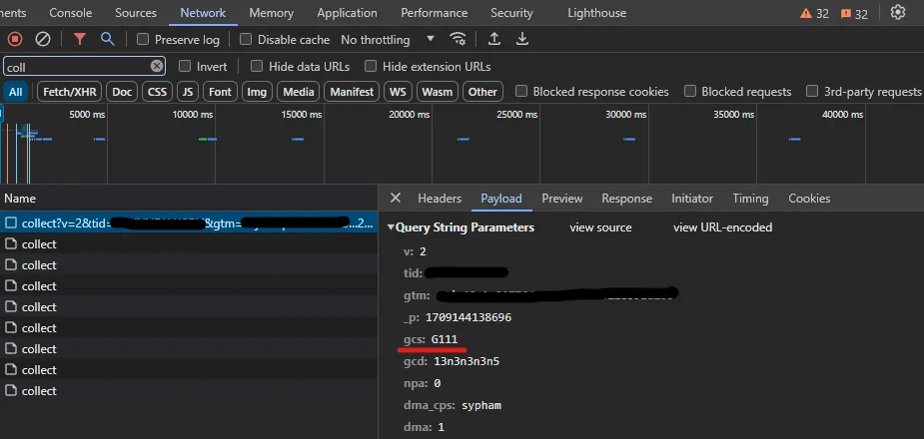
Task: Filter by CSS requests
Action: (157, 91)
